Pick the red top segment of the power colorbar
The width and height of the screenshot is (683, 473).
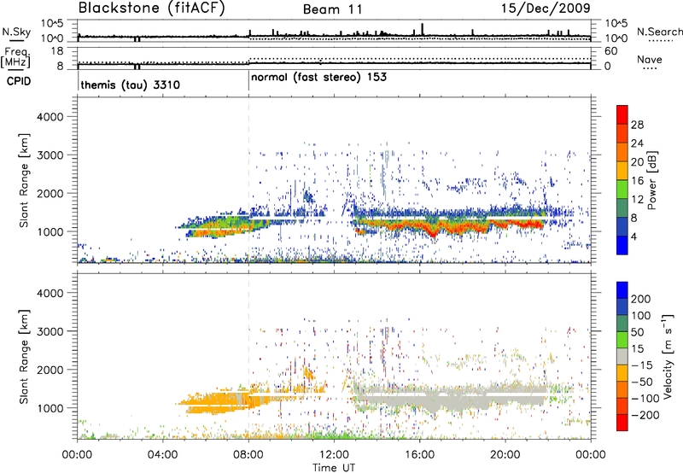[622, 115]
